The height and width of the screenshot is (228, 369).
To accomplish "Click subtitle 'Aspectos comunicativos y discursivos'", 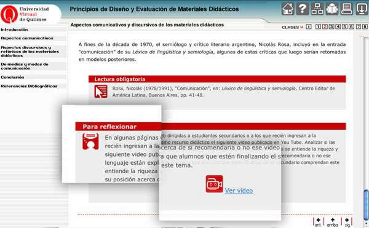I will pos(147,25).
